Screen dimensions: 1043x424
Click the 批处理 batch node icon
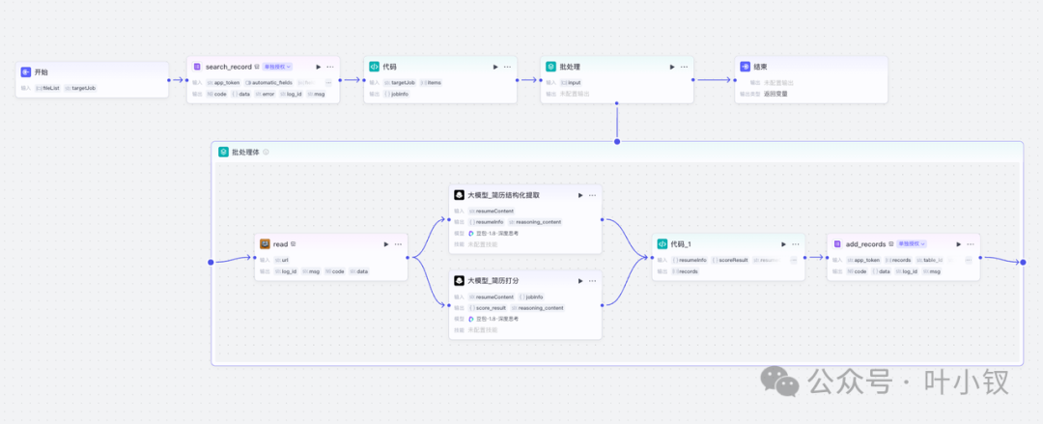pos(551,67)
